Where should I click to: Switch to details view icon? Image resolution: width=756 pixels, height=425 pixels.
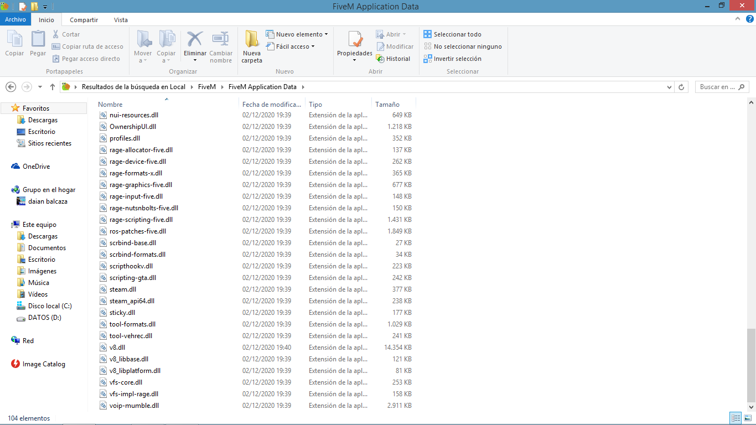point(736,418)
